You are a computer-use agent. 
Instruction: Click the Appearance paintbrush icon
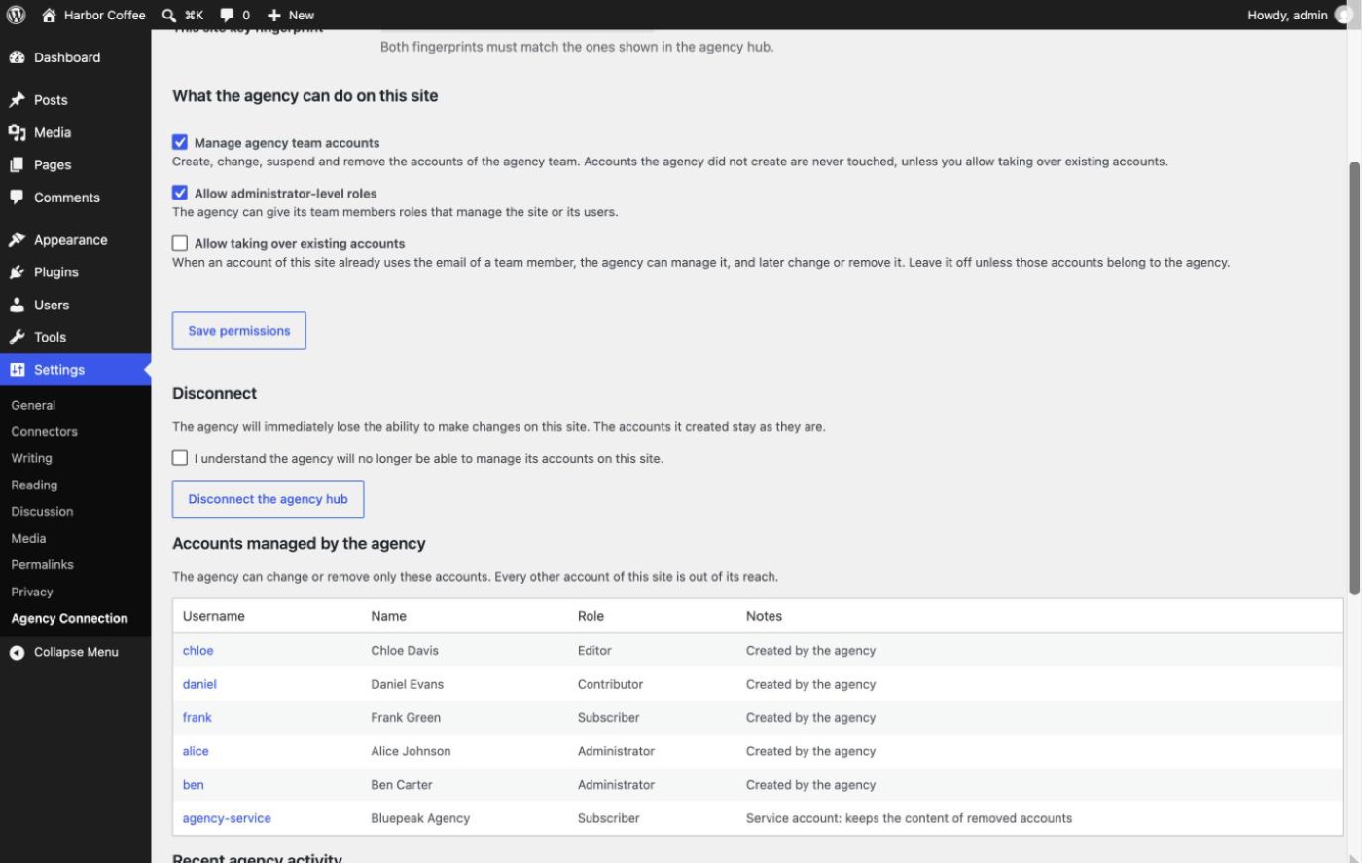coord(17,240)
